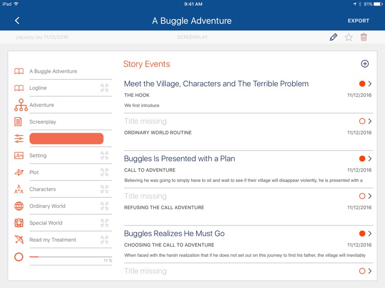The image size is (385, 288).
Task: Delete project using trash icon
Action: [363, 37]
